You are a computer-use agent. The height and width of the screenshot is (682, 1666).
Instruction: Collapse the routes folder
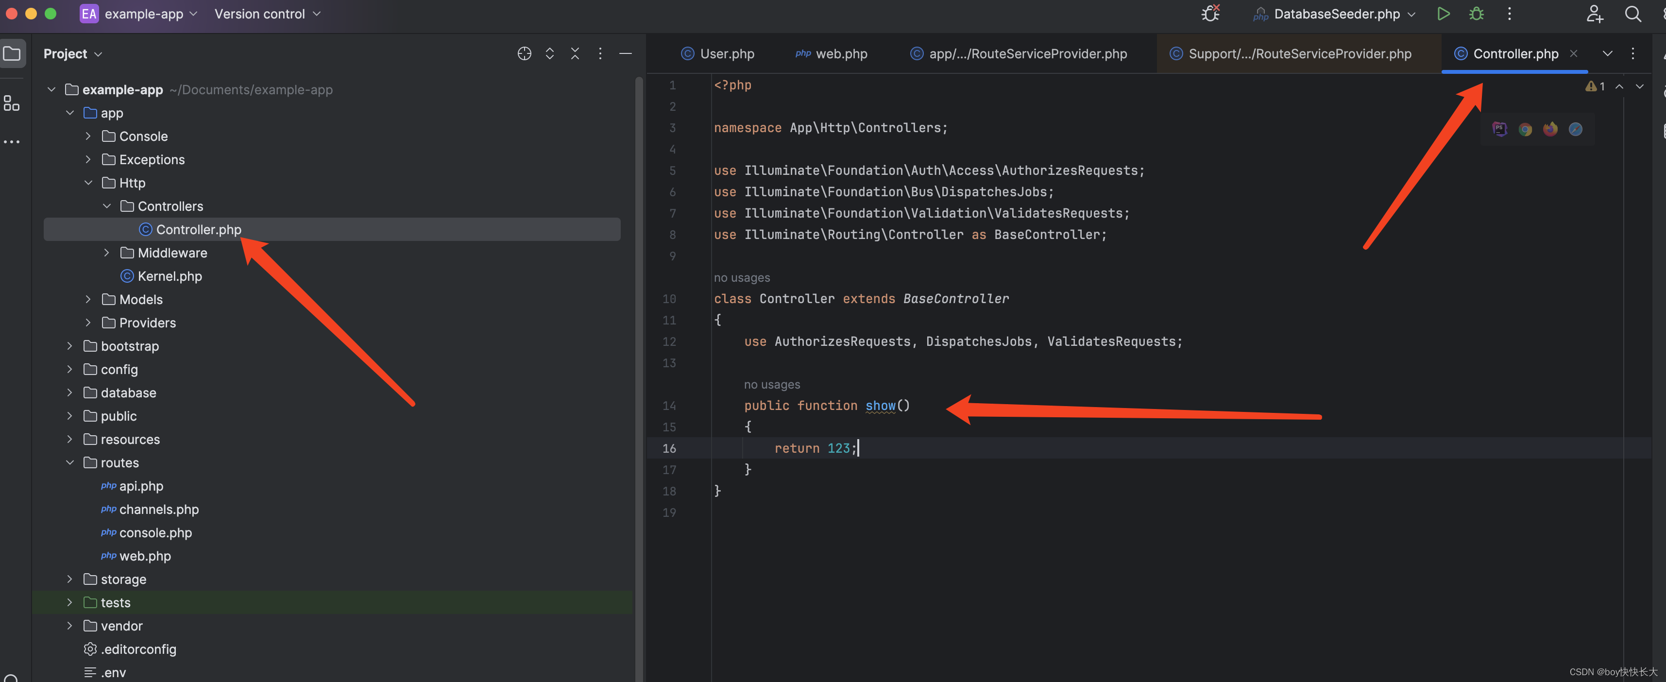point(70,462)
